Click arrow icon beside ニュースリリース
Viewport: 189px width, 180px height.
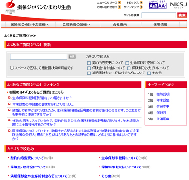coord(119,3)
